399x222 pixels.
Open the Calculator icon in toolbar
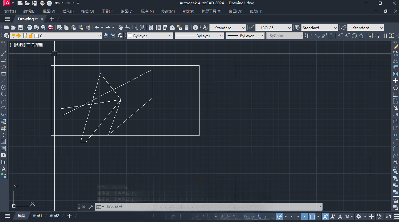pyautogui.click(x=187, y=27)
